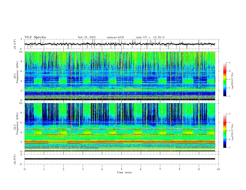Click the "4" tick on the time axis
This screenshot has height=190, width=246.
click(102, 169)
